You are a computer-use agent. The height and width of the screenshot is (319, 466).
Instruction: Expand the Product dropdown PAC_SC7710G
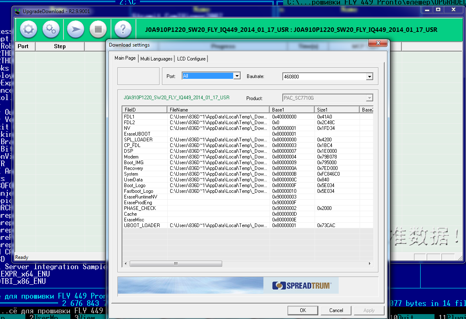tap(369, 98)
